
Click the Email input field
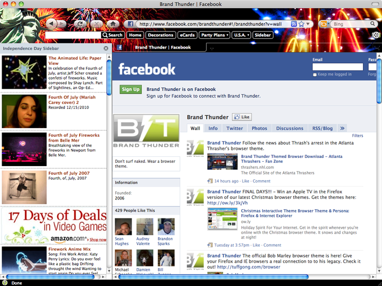tap(338, 66)
